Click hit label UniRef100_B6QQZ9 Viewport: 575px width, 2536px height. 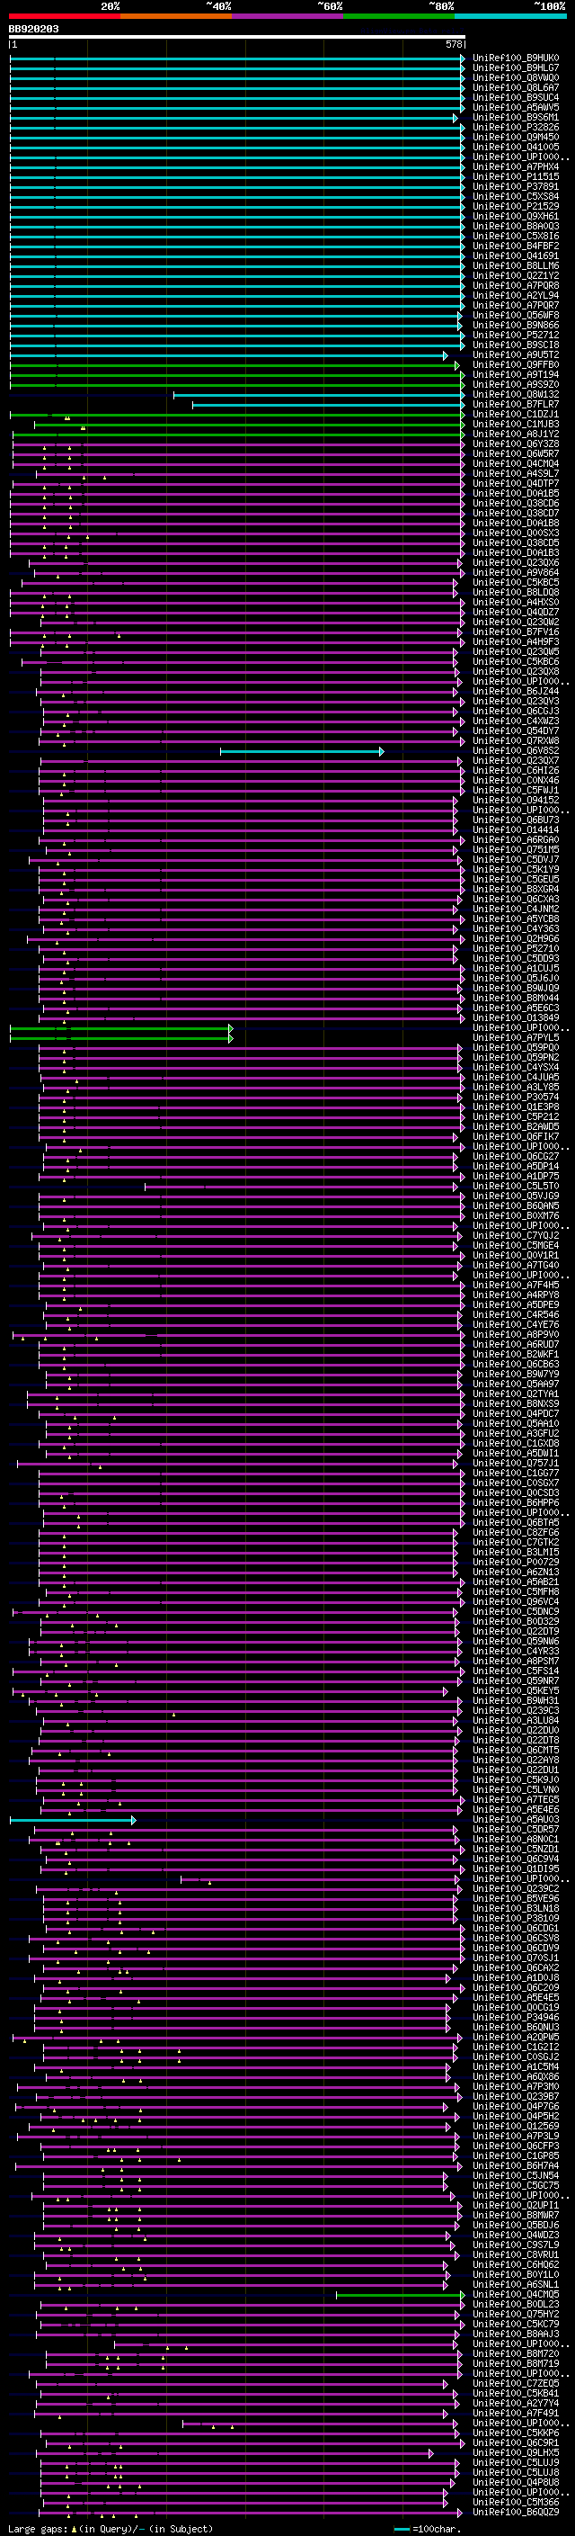point(516,2513)
